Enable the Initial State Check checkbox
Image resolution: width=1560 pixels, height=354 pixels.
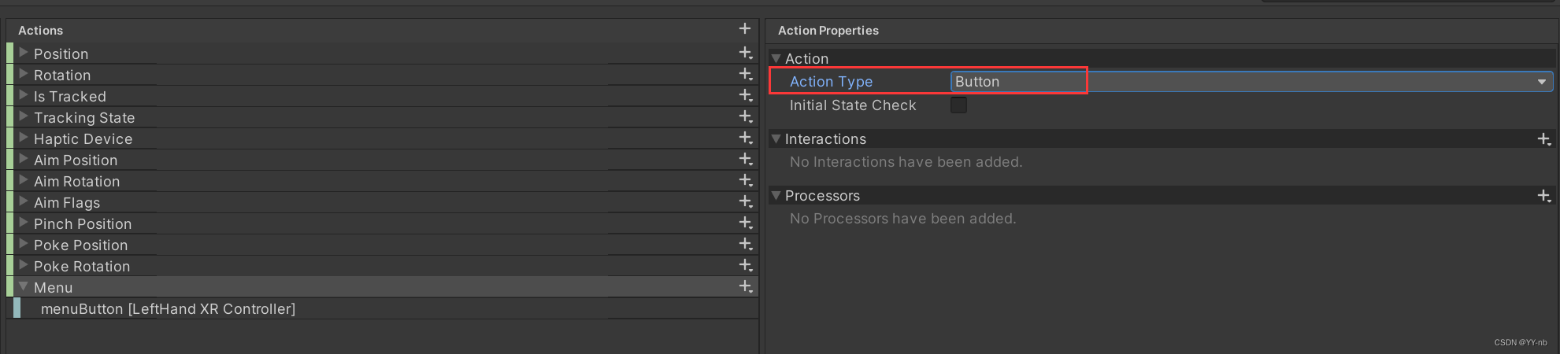coord(958,105)
